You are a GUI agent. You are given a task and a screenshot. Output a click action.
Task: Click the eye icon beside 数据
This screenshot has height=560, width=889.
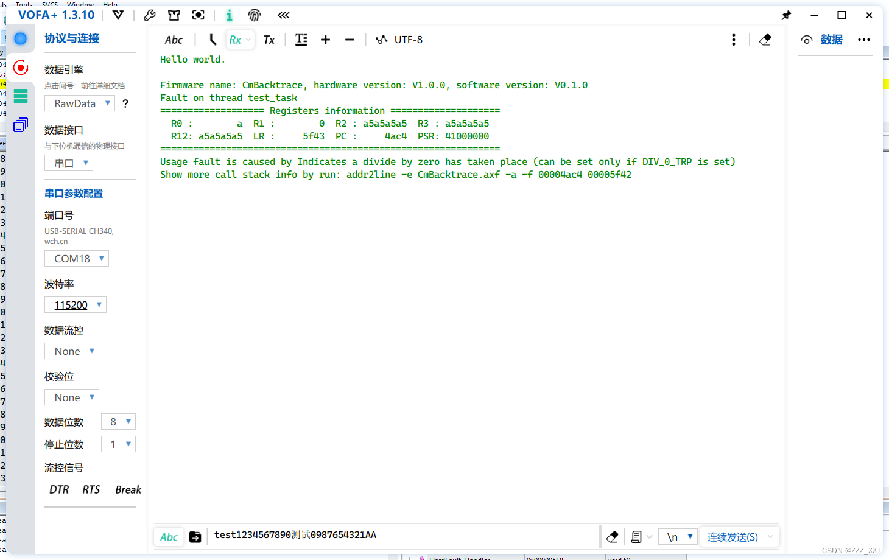(x=807, y=40)
